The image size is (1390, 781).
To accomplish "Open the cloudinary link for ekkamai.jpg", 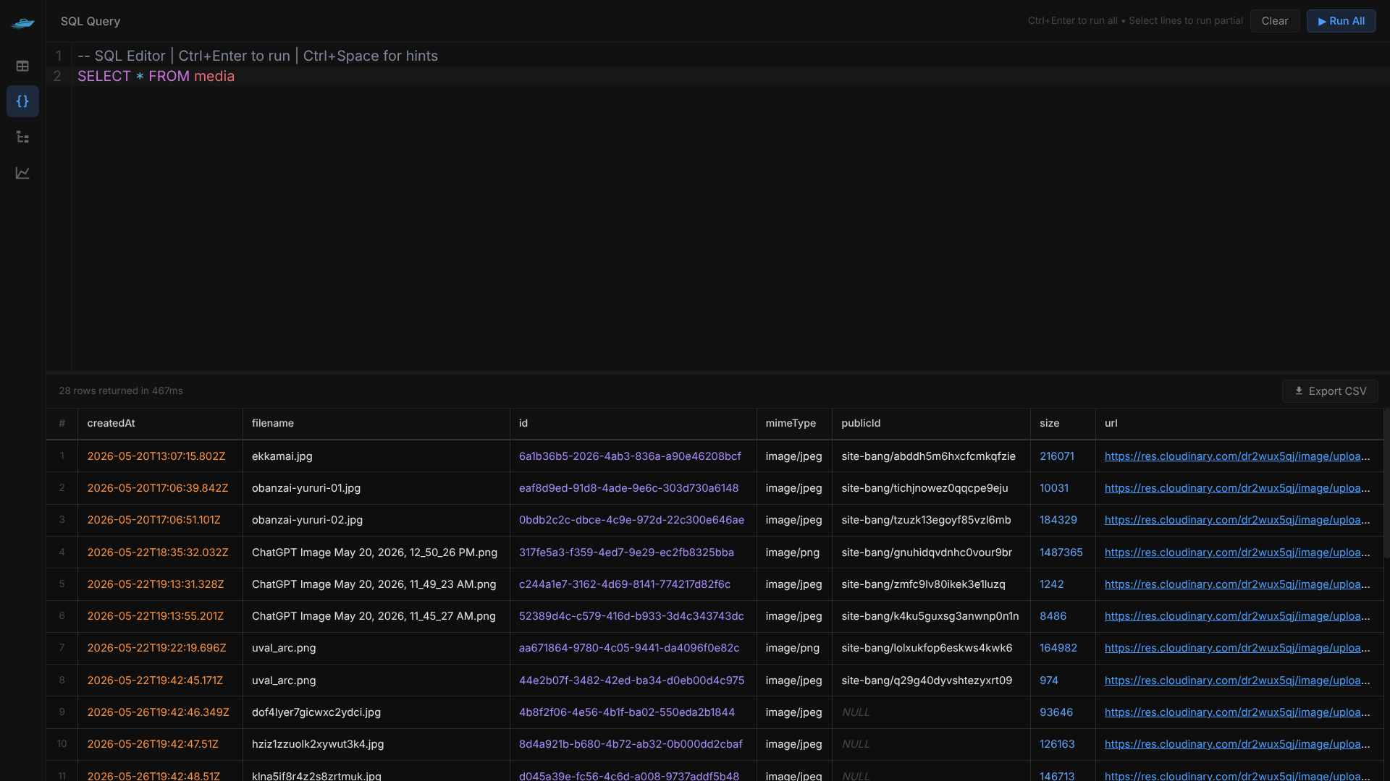I will tap(1237, 456).
